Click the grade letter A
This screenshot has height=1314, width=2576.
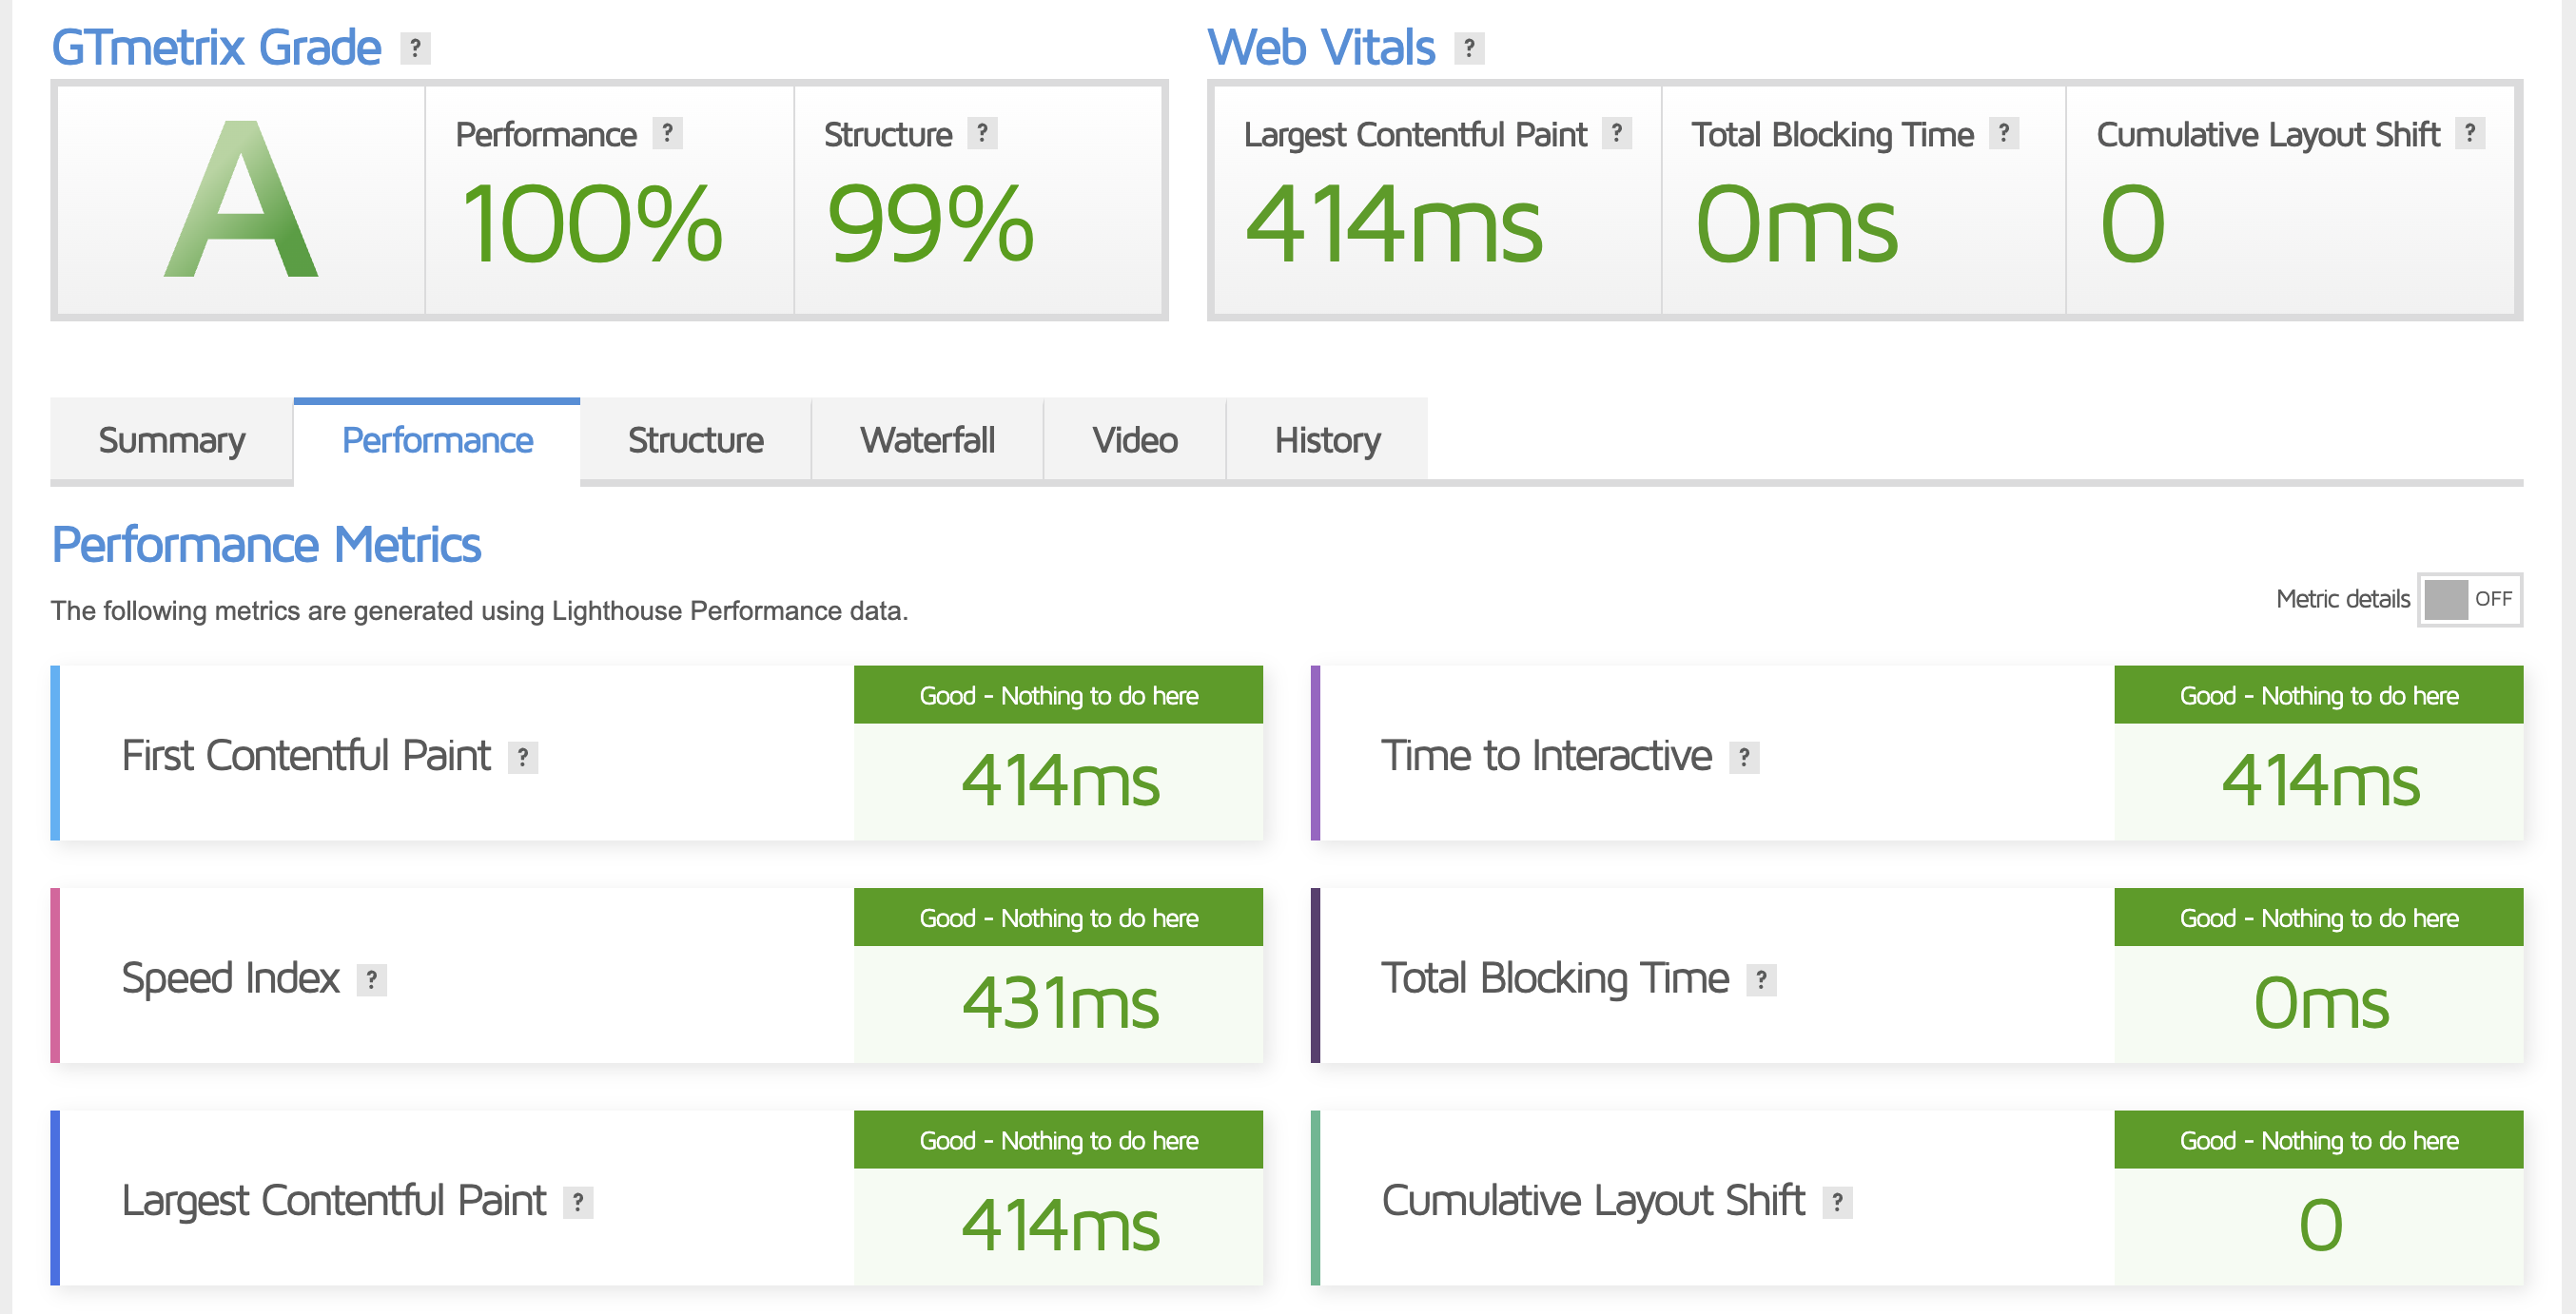[241, 199]
